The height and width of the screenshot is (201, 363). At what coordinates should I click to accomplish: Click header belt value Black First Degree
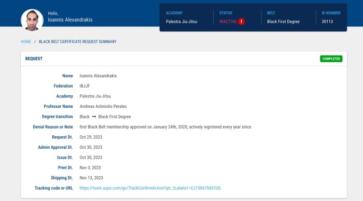283,22
